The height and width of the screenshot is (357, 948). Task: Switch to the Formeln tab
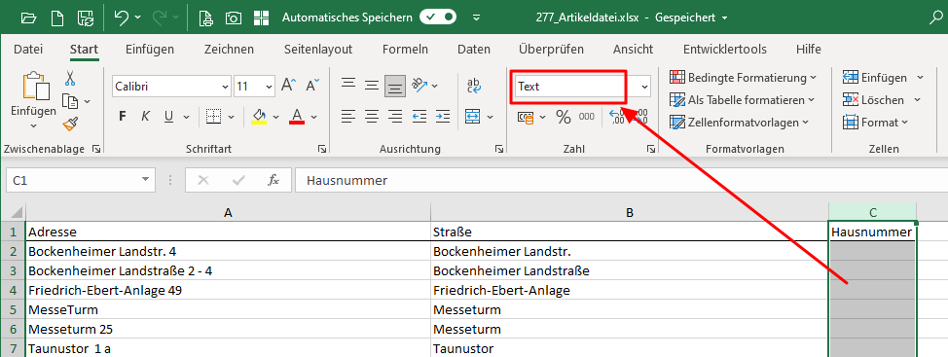tap(405, 49)
